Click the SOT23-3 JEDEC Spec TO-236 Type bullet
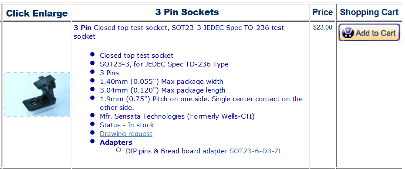The height and width of the screenshot is (169, 405). [164, 64]
